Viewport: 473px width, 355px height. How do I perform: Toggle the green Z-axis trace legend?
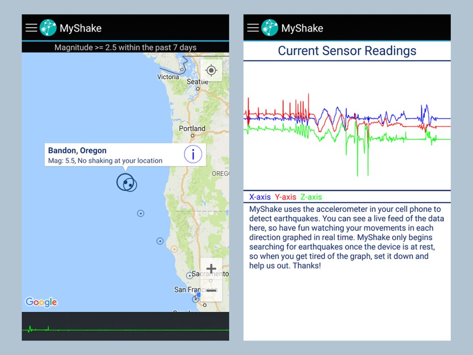pyautogui.click(x=311, y=197)
